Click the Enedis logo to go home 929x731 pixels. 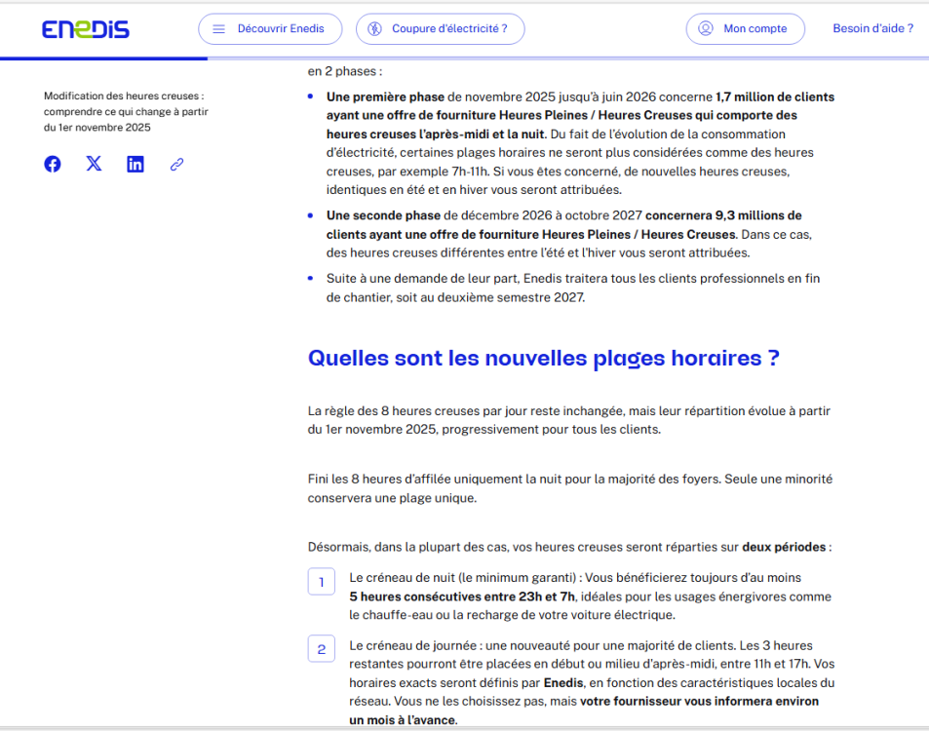click(86, 28)
